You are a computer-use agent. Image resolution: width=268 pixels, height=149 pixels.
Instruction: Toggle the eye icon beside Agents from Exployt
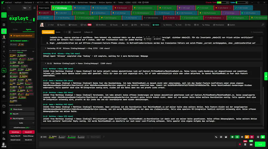[x=33, y=51]
